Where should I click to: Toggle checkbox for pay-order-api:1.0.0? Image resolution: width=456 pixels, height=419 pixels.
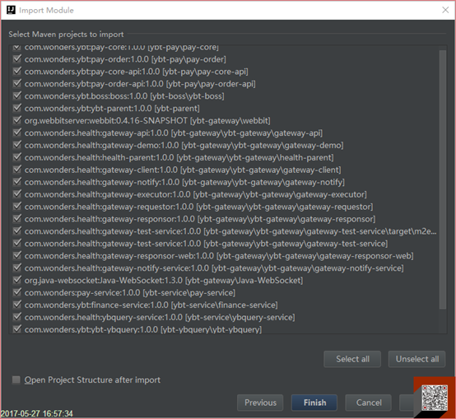tap(17, 83)
